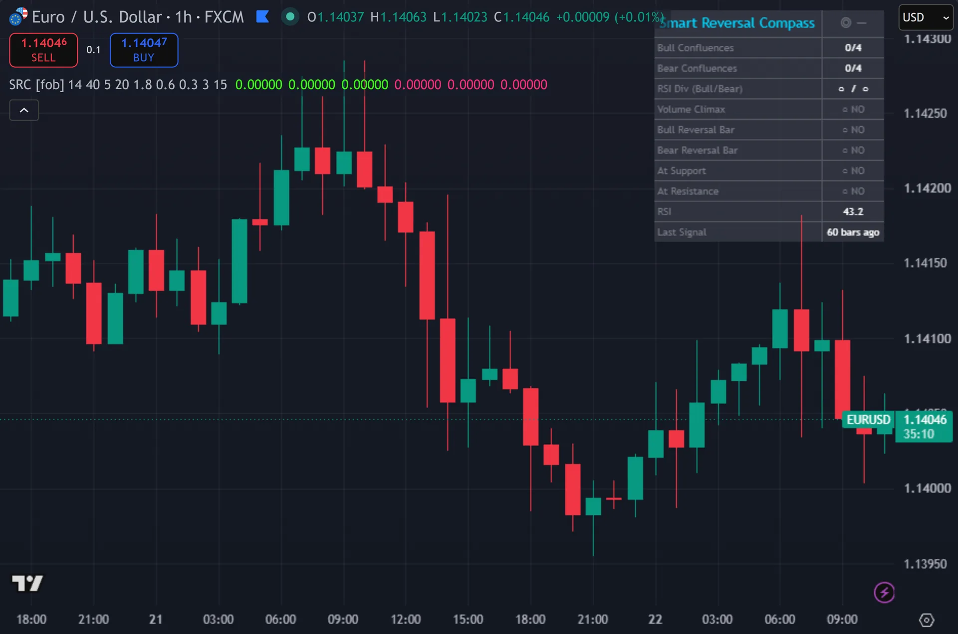The image size is (958, 634).
Task: Click the green market status dot
Action: 290,17
